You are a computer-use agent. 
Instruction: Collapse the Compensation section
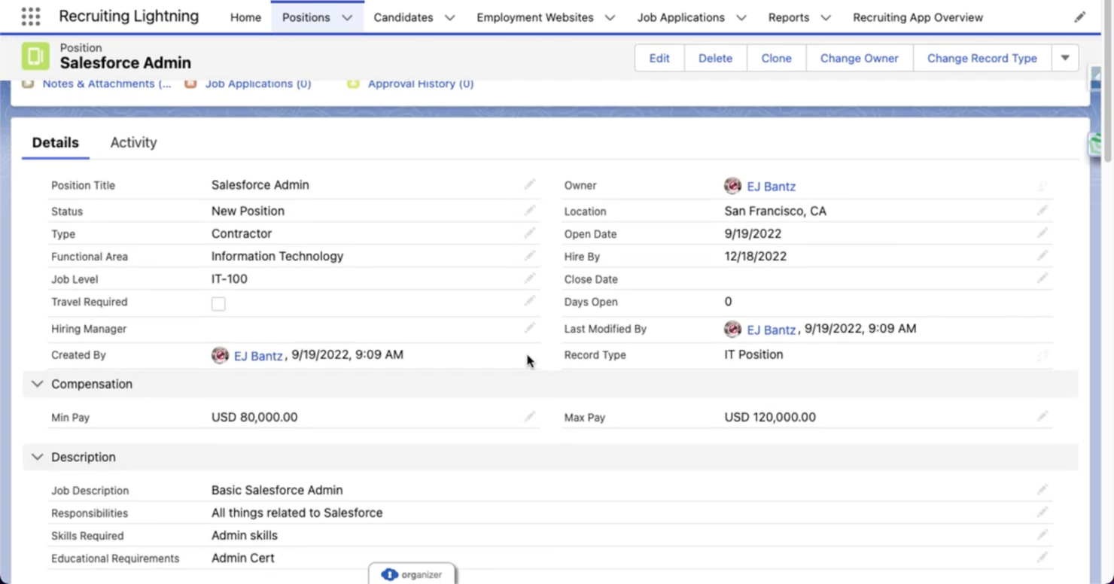click(37, 384)
